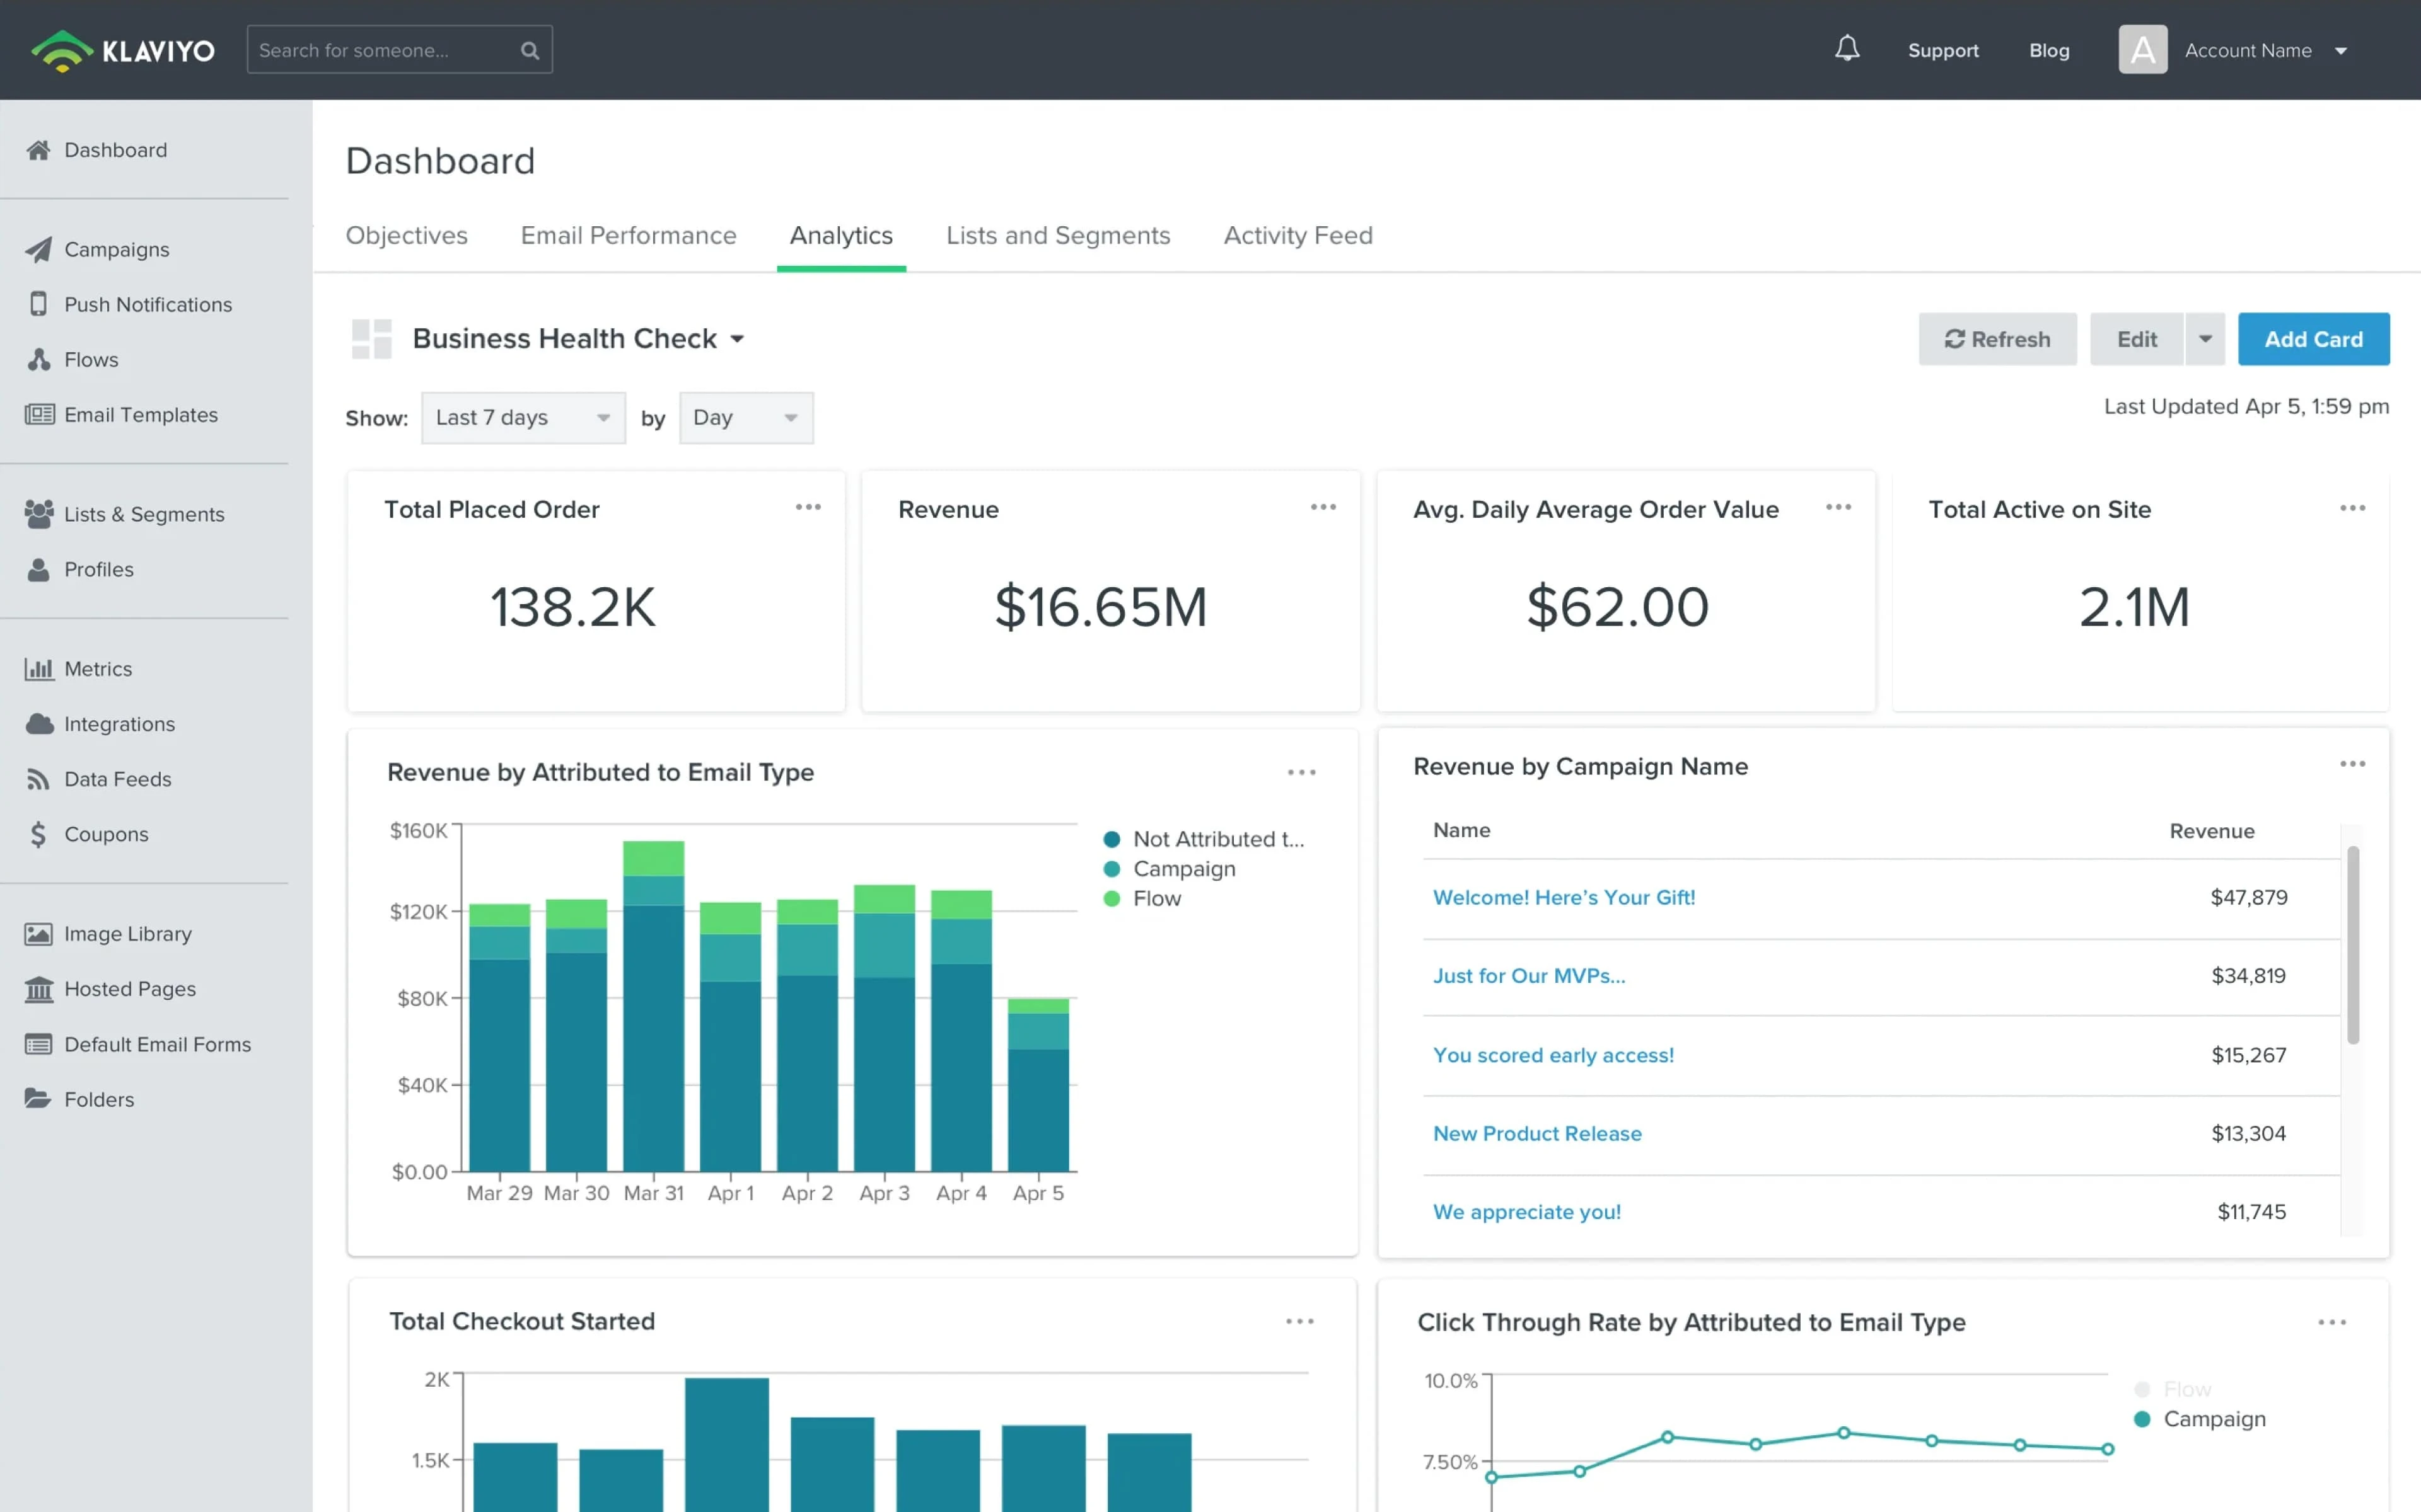Click the notification bell icon
Image resolution: width=2421 pixels, height=1512 pixels.
tap(1847, 49)
